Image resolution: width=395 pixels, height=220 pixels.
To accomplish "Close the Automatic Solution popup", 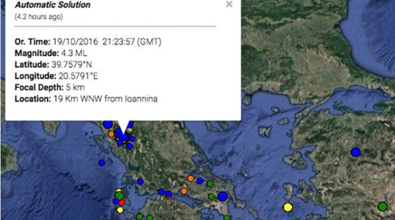I will pyautogui.click(x=229, y=4).
